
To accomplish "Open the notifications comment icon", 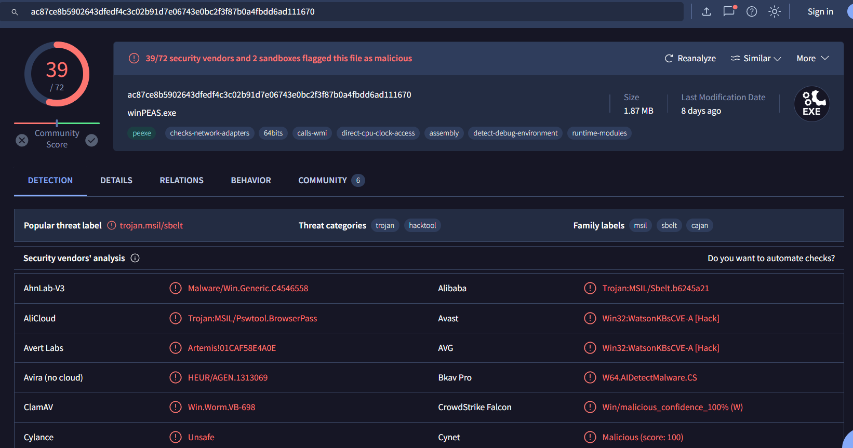I will 729,11.
